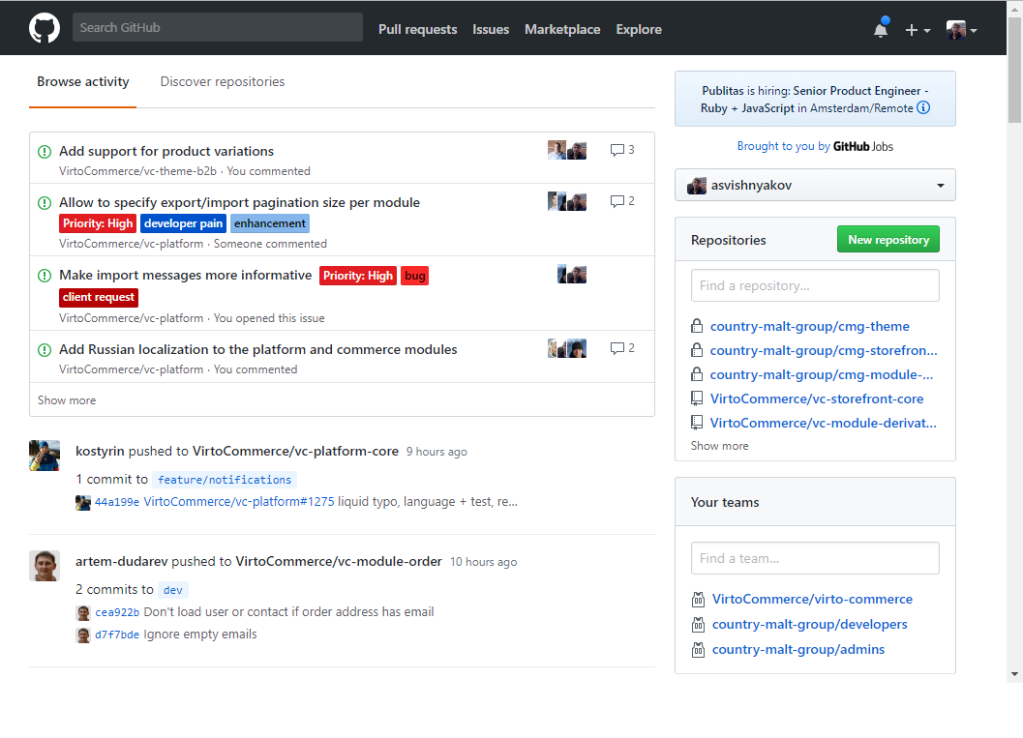Focus the Search GitHub field
1023x738 pixels.
(x=217, y=27)
